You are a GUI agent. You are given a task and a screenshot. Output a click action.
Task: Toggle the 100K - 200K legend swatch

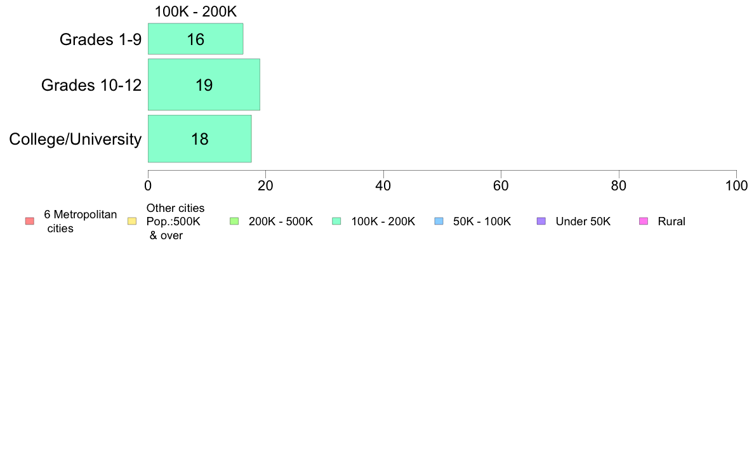336,221
